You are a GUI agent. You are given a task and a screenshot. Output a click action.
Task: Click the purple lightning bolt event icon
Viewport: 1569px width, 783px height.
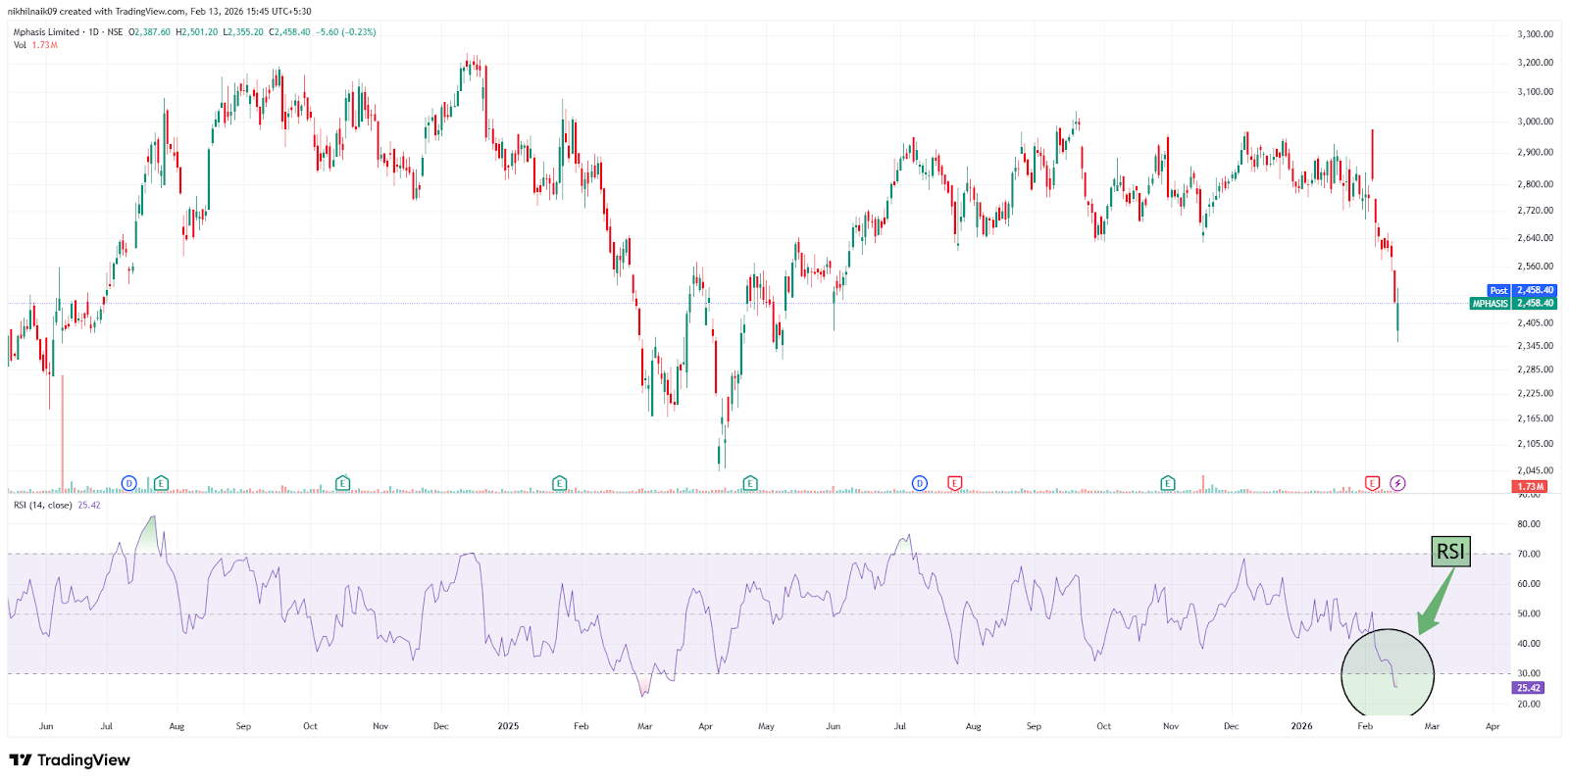(1397, 483)
